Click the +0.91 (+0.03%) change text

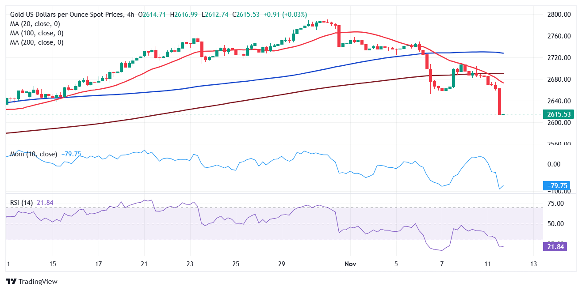pyautogui.click(x=284, y=14)
